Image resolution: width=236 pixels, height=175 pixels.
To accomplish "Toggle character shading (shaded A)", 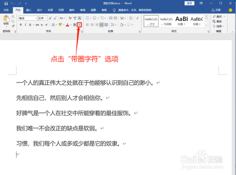I will tap(75, 25).
